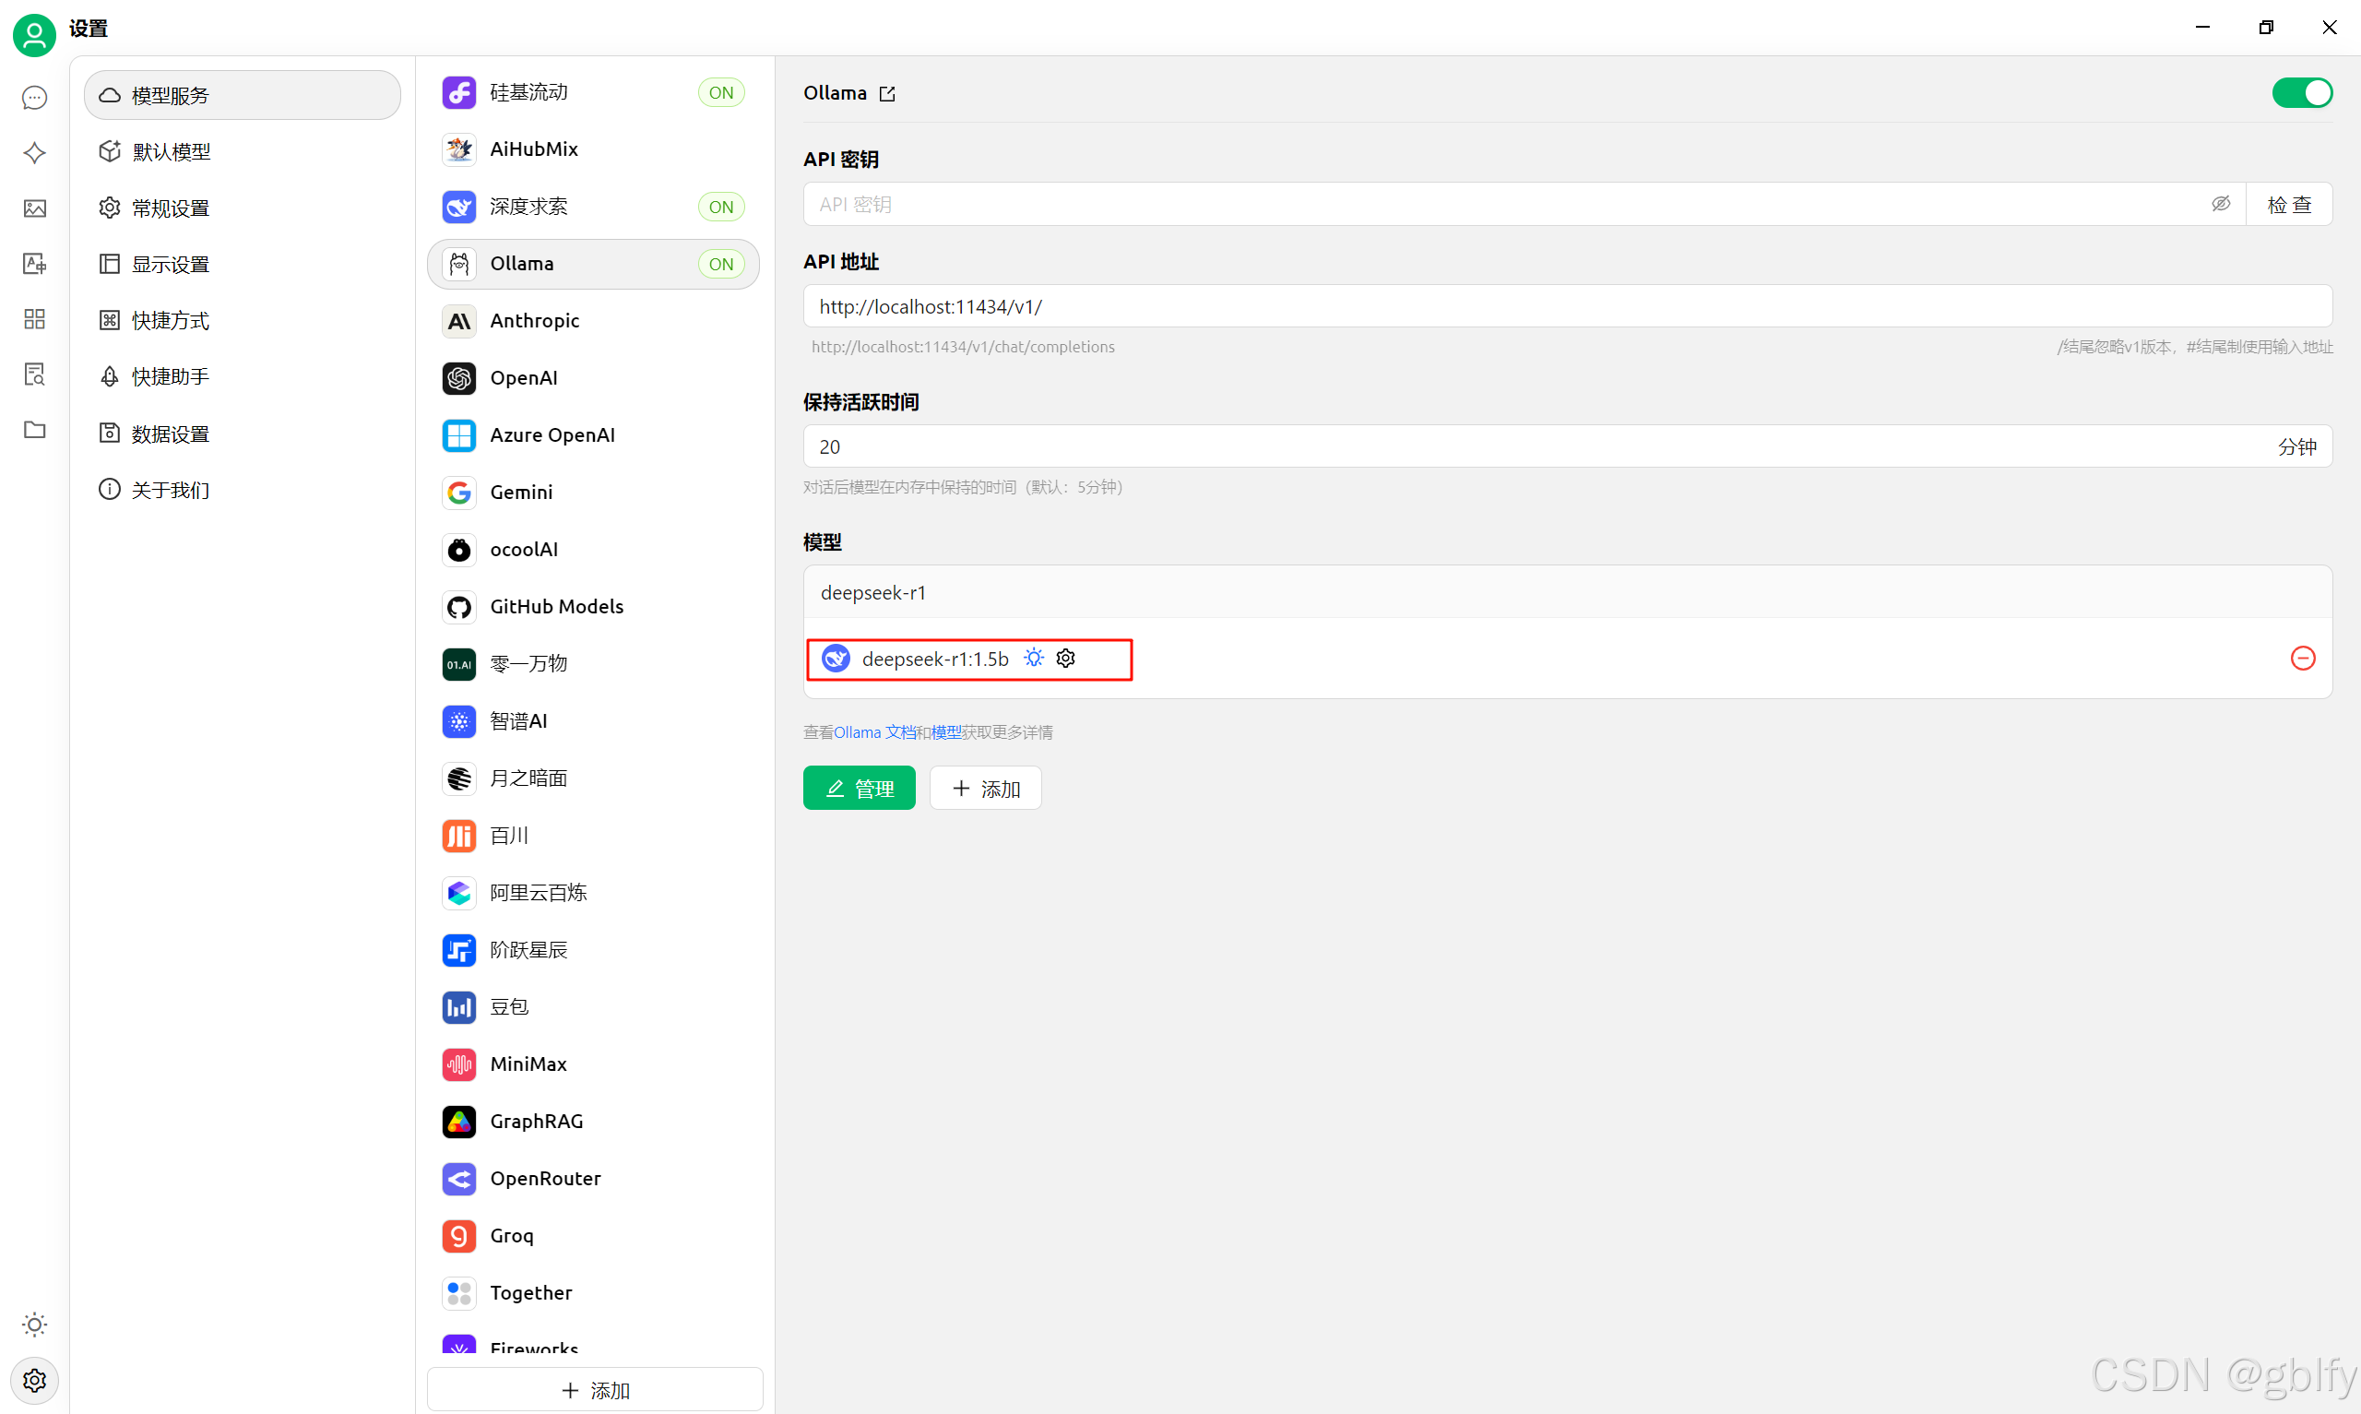Switch theme using the sun icon
Viewport: 2361px width, 1414px height.
[34, 1325]
